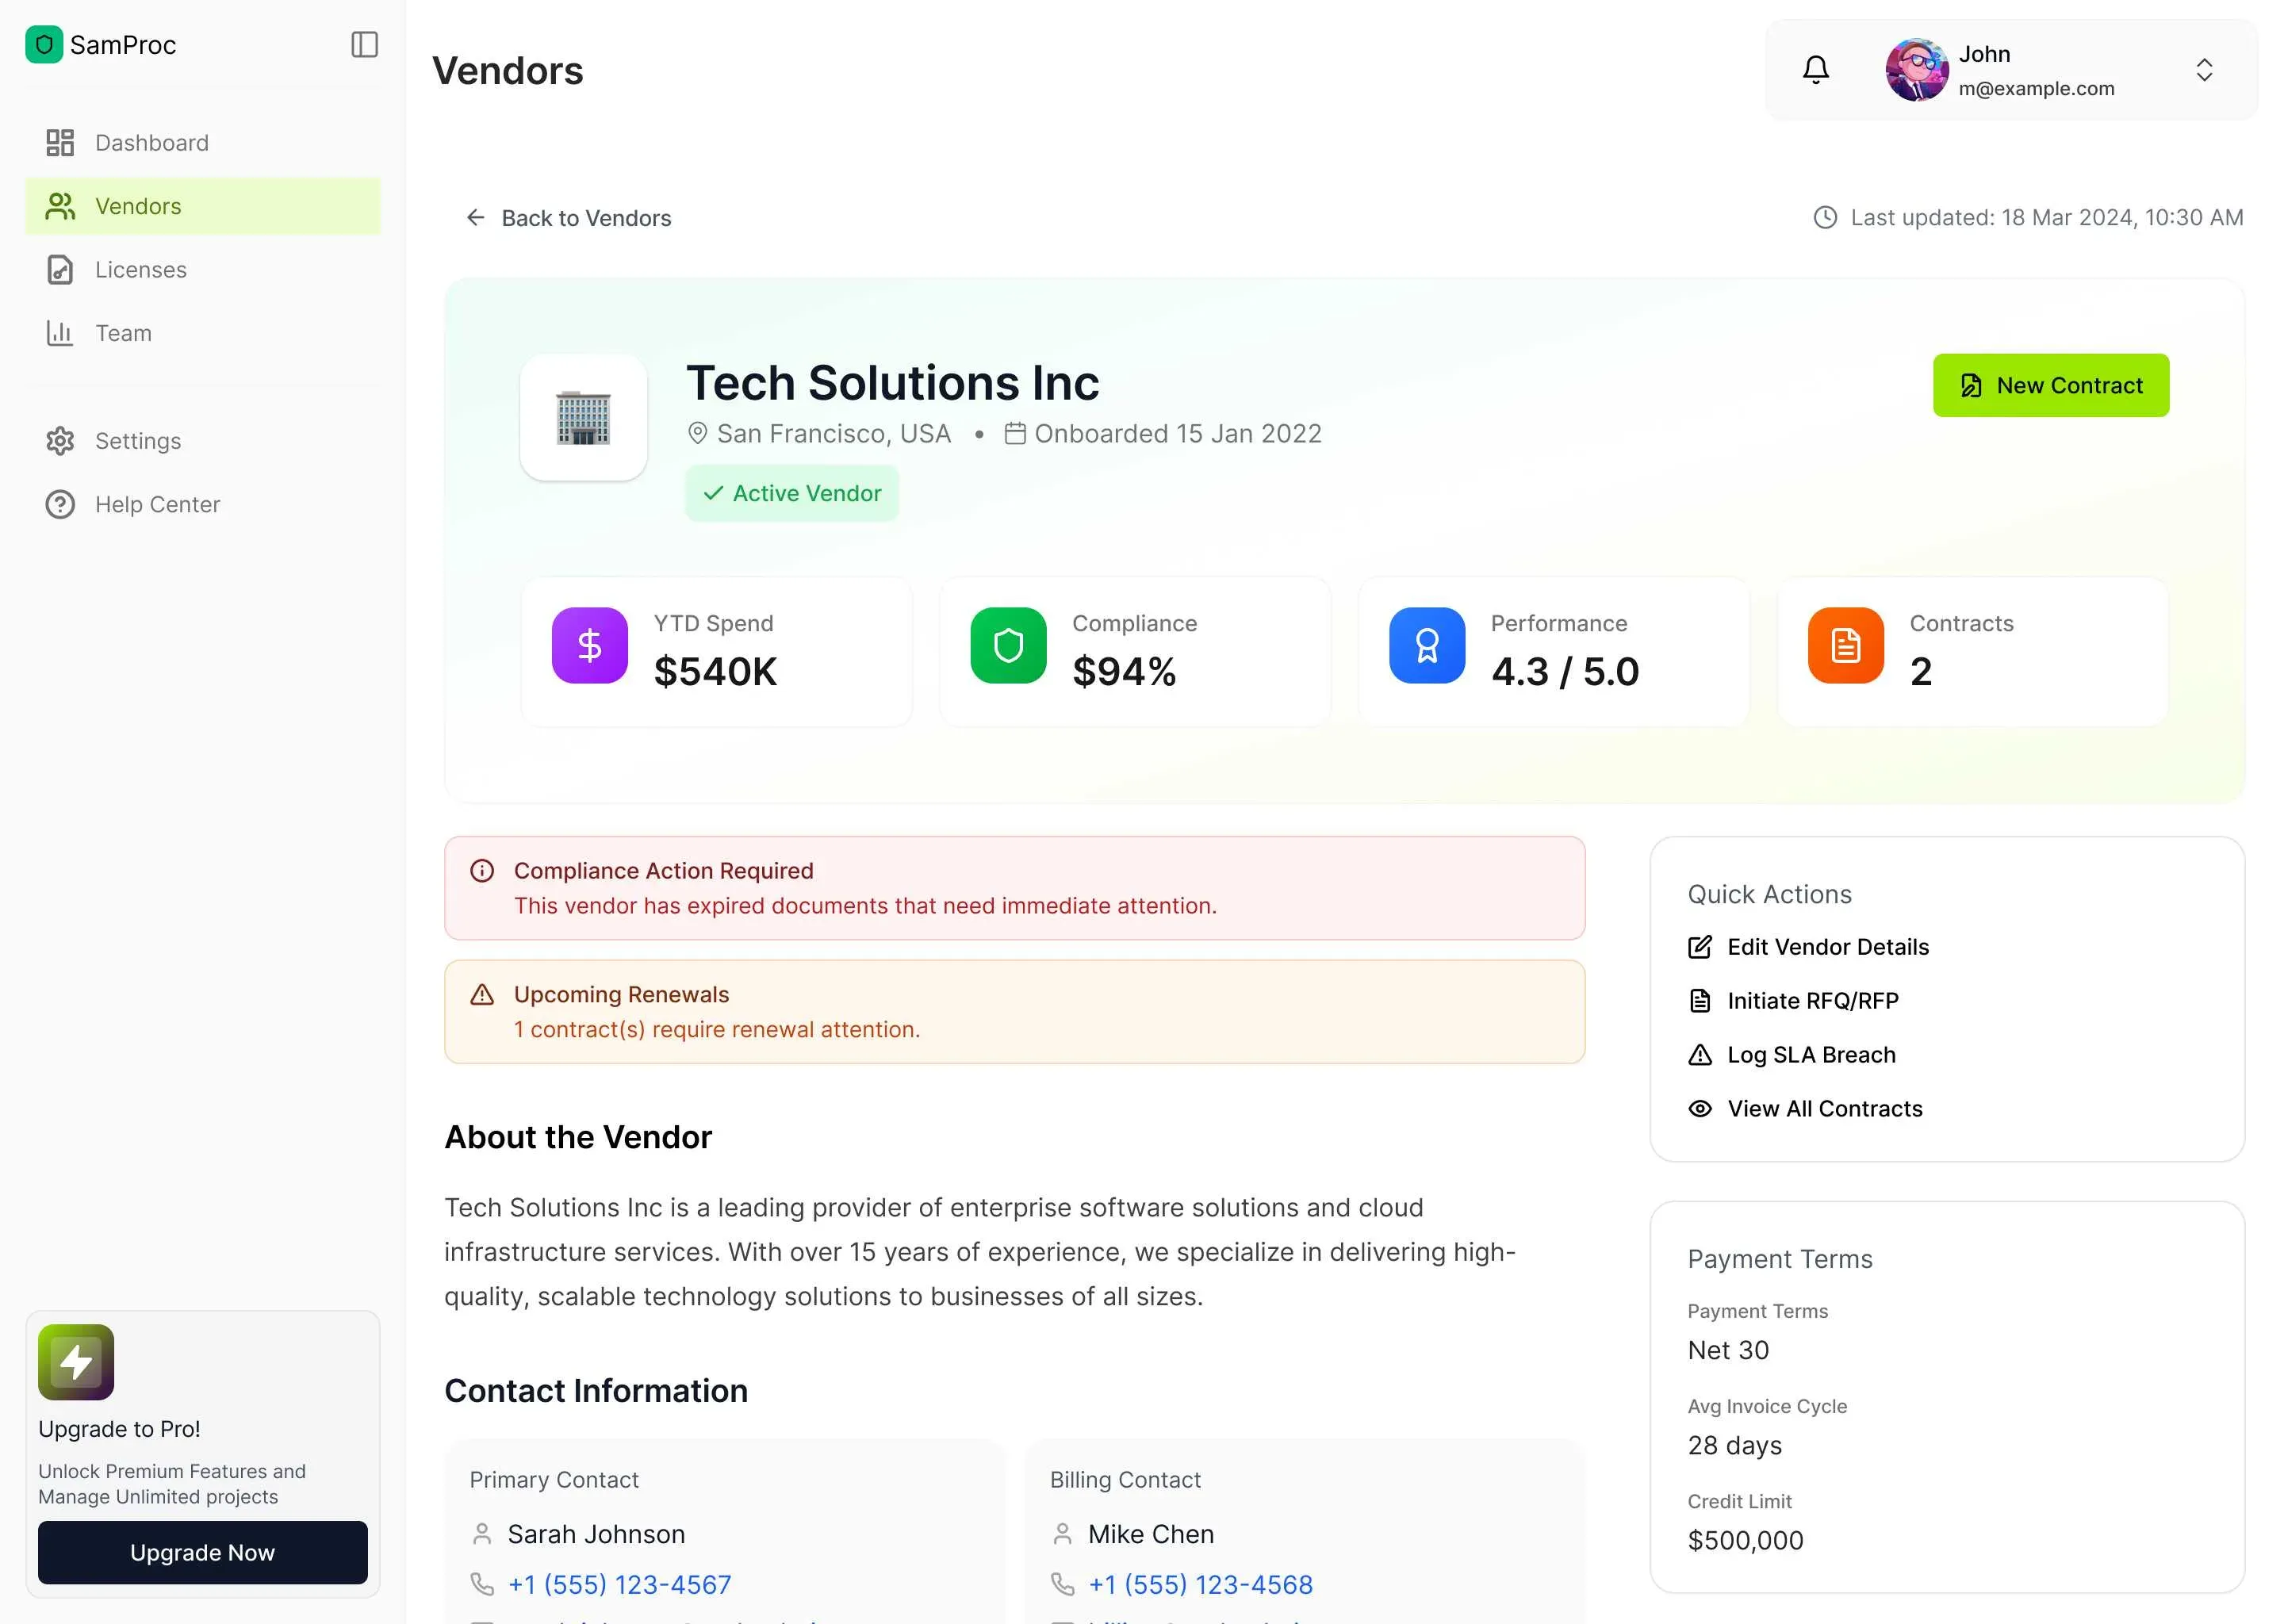Click the vendor building logo thumbnail

[x=583, y=417]
